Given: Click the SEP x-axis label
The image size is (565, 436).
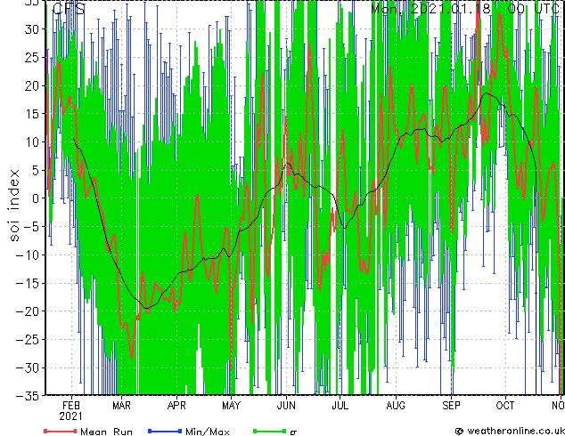Looking at the screenshot, I should pyautogui.click(x=451, y=406).
